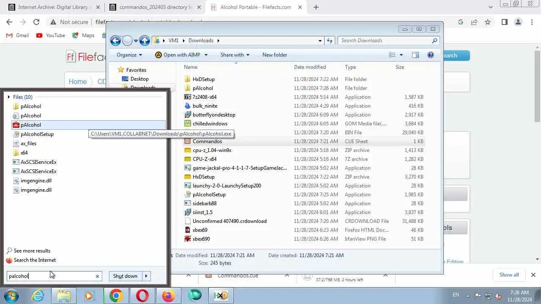This screenshot has width=541, height=304.
Task: Click the Shut down button
Action: point(125,276)
